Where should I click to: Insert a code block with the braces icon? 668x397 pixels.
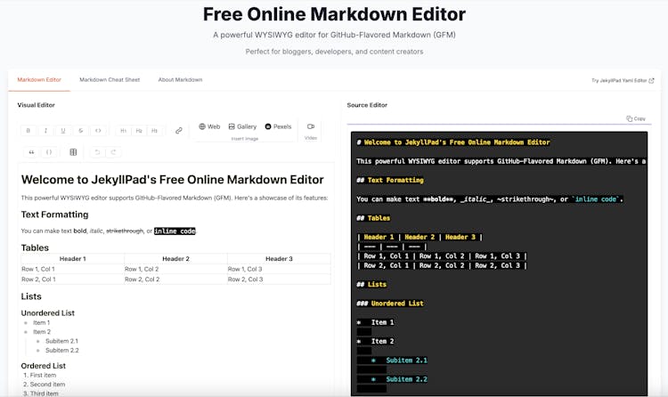pos(49,152)
